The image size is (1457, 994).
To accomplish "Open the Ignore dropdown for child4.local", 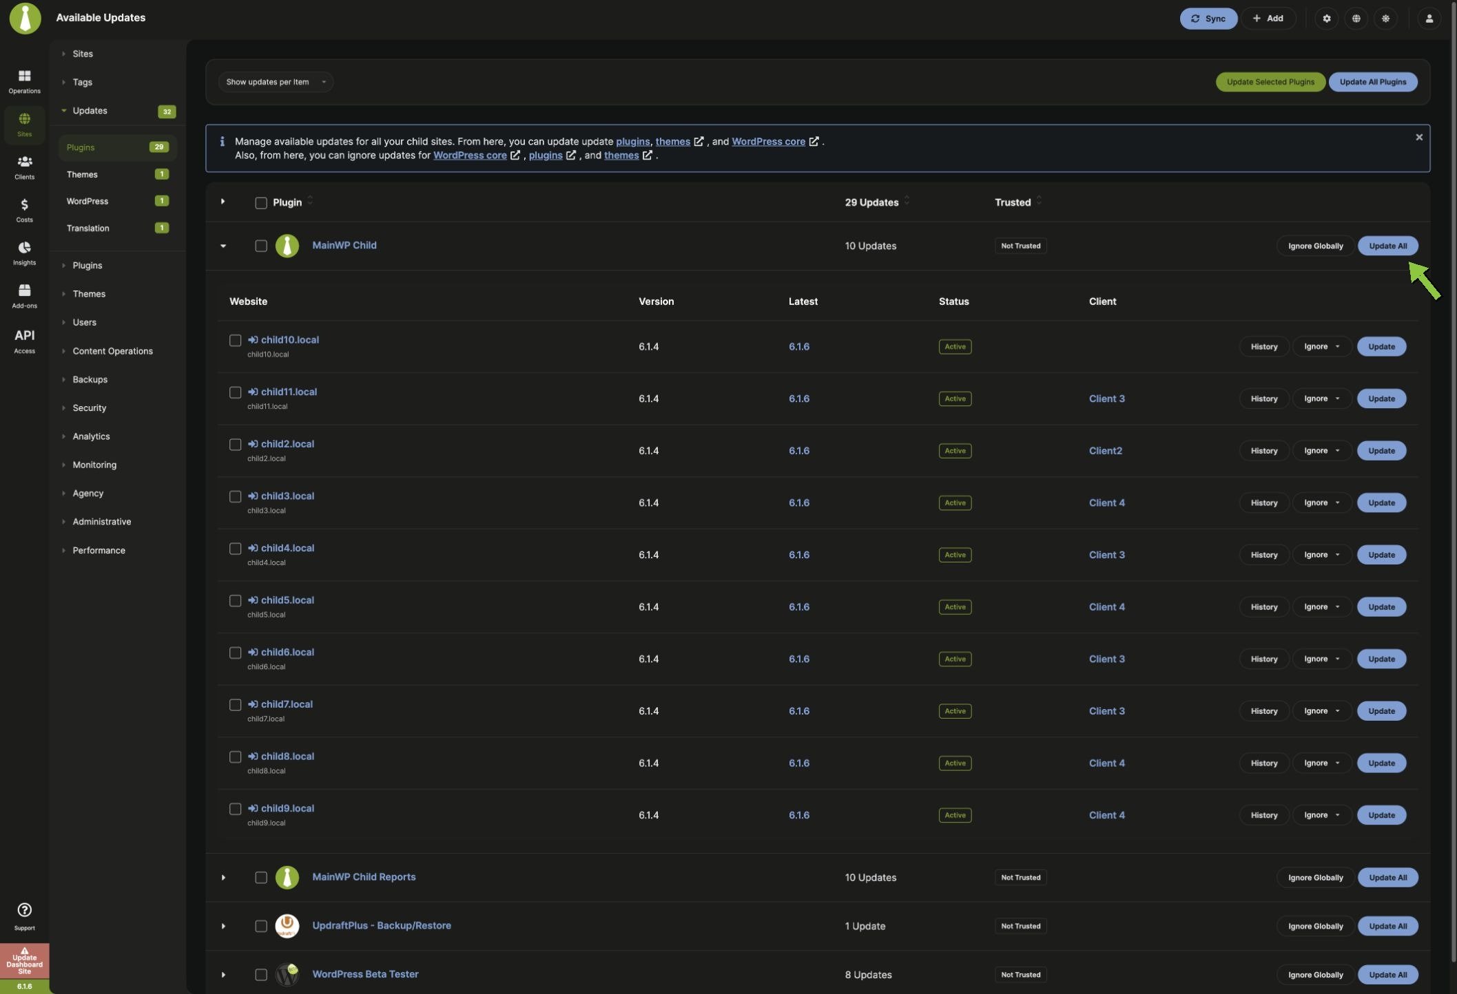I will point(1322,555).
